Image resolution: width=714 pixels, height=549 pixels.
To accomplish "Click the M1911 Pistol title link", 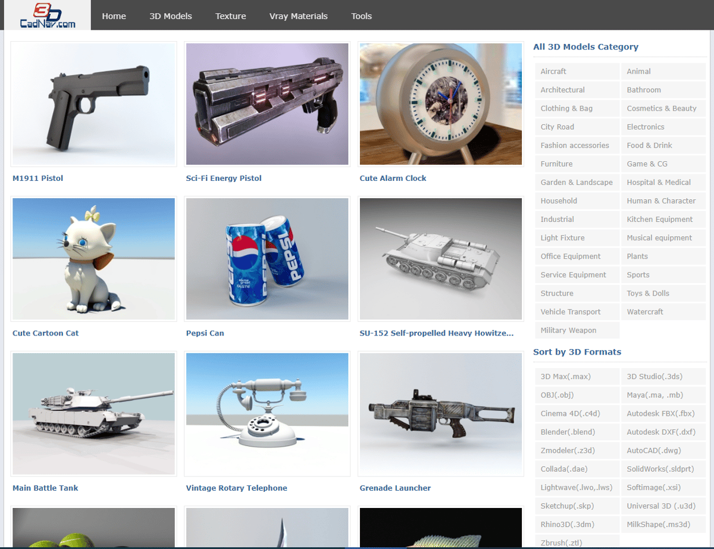I will coord(37,178).
